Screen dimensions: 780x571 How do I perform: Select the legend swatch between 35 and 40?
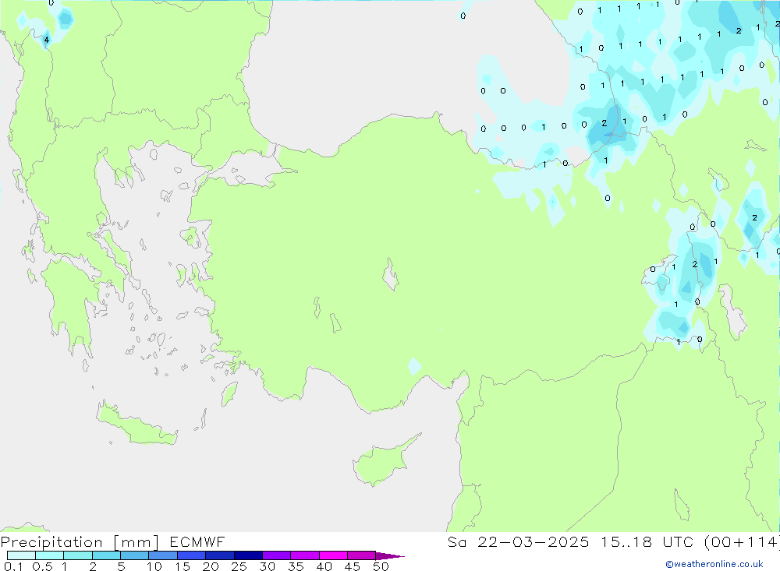click(305, 555)
